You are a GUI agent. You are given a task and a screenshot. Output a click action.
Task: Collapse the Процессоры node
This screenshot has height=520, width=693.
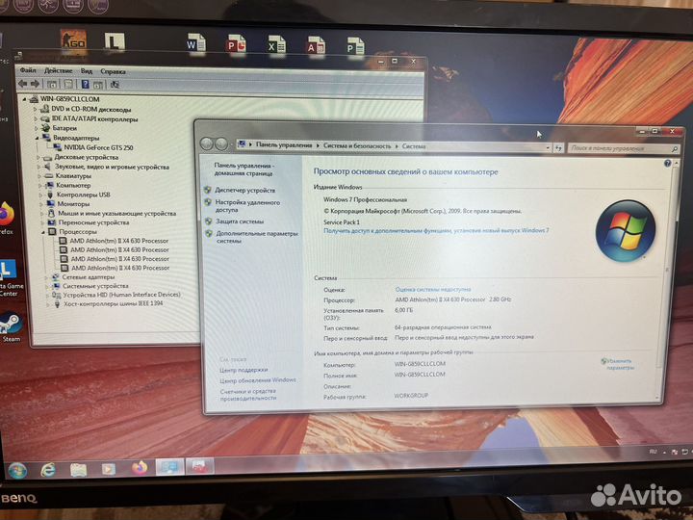click(x=43, y=232)
